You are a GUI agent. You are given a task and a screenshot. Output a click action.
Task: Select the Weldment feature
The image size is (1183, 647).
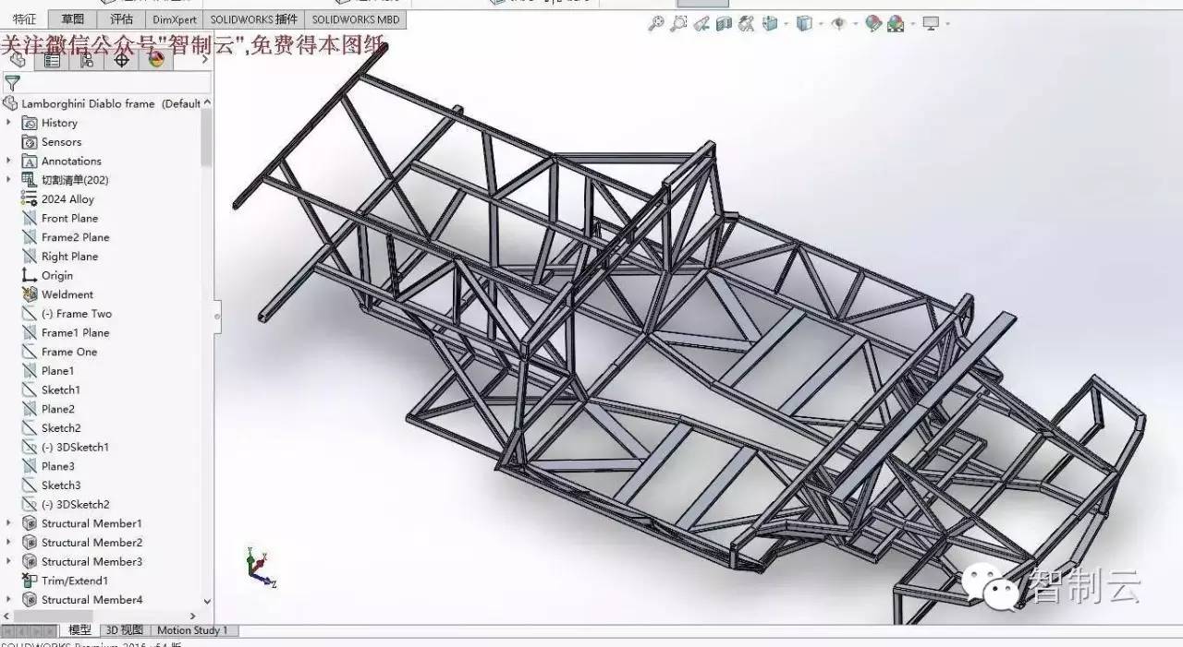57,294
